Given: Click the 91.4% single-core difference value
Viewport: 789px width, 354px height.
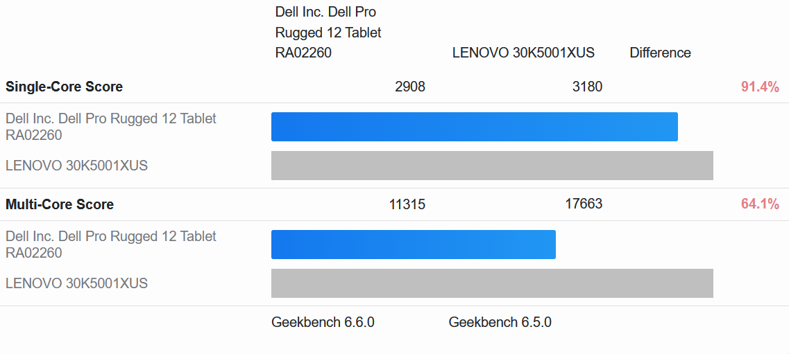Looking at the screenshot, I should [x=760, y=87].
